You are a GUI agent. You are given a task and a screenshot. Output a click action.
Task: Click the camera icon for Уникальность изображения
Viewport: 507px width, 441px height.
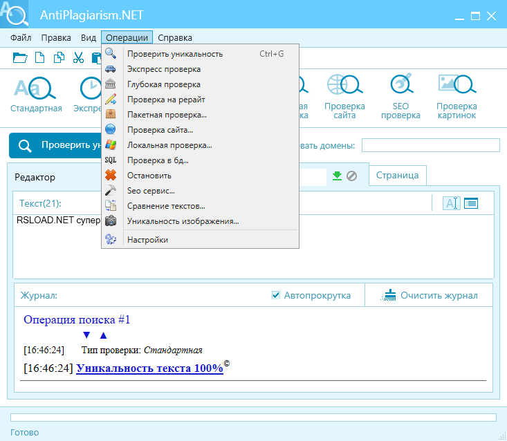pyautogui.click(x=111, y=221)
